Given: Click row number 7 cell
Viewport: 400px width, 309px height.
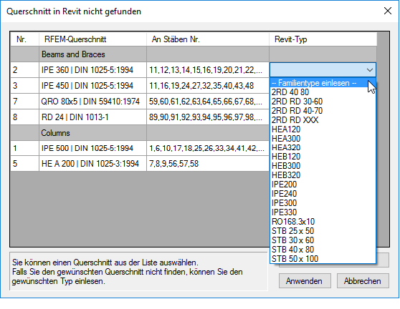Looking at the screenshot, I should point(25,102).
